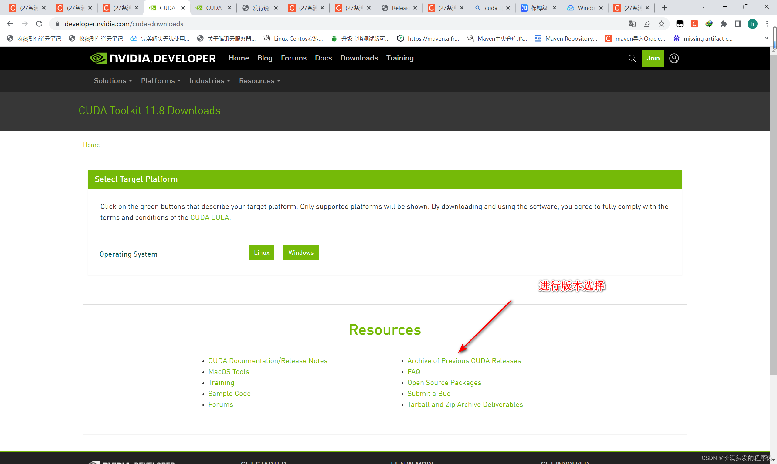Open Open Source Packages link
This screenshot has height=464, width=777.
point(444,383)
